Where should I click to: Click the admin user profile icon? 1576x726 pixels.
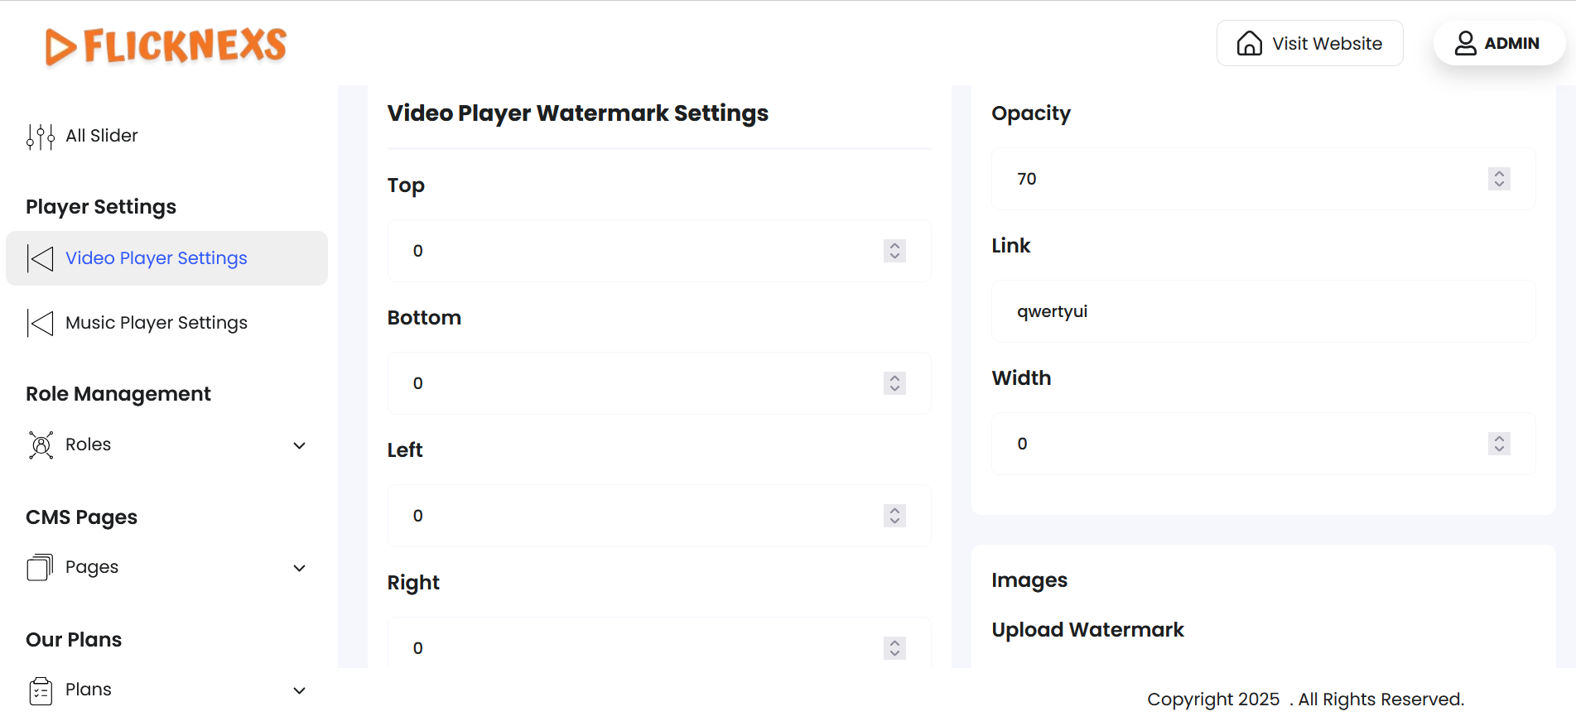pyautogui.click(x=1465, y=43)
